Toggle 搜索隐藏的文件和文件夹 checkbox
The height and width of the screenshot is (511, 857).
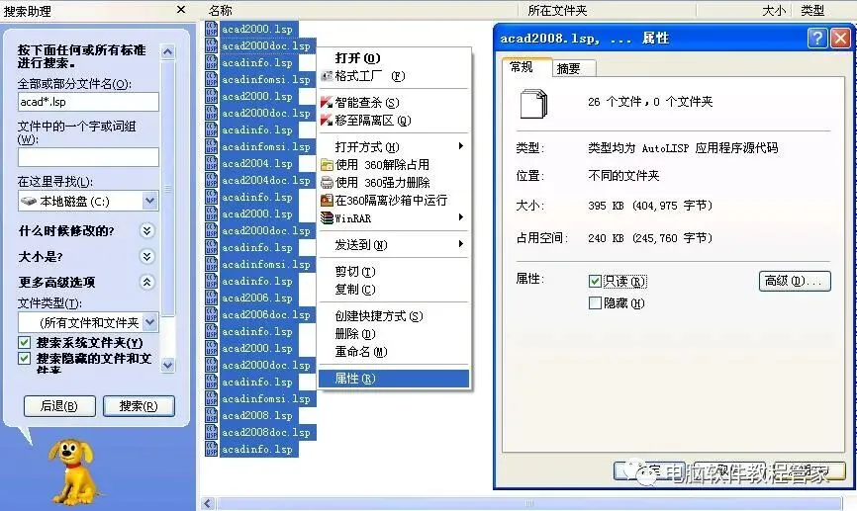[x=24, y=359]
